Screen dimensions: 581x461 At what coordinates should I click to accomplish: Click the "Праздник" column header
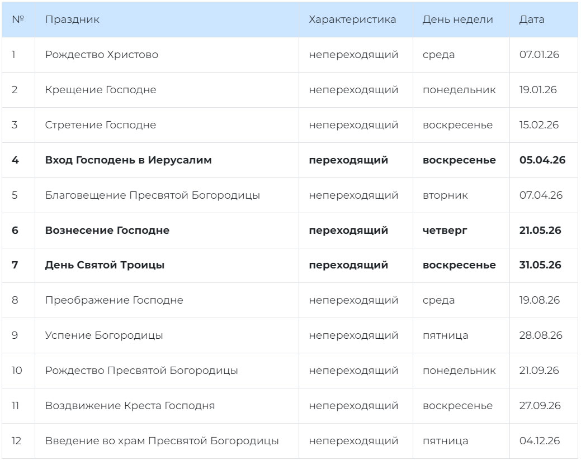72,20
